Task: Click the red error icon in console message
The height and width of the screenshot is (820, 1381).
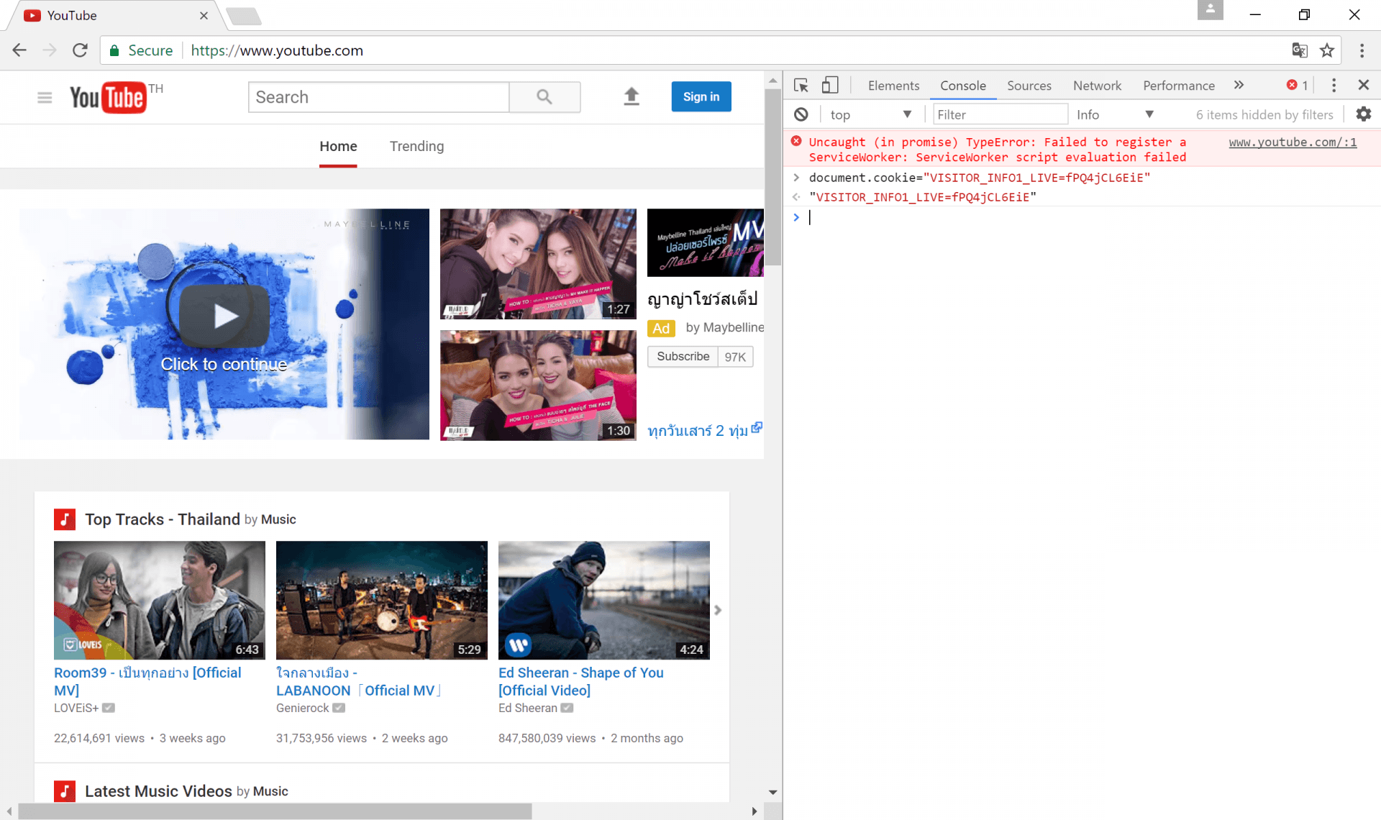Action: [x=796, y=142]
